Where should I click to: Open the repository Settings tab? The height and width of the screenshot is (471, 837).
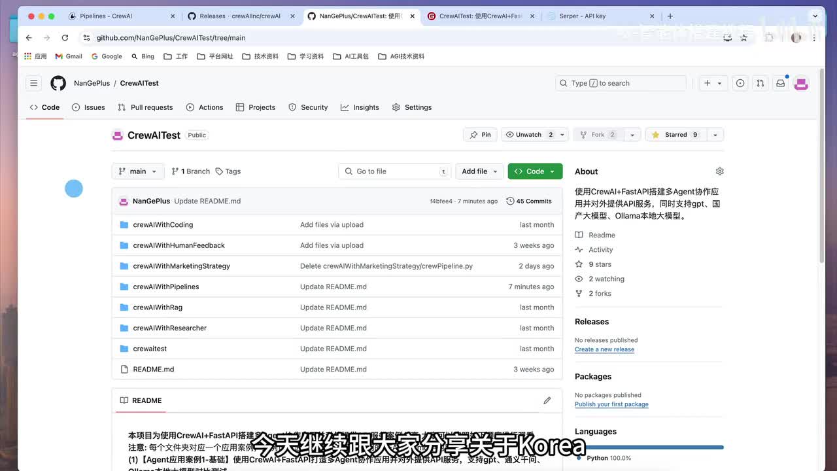click(x=412, y=107)
